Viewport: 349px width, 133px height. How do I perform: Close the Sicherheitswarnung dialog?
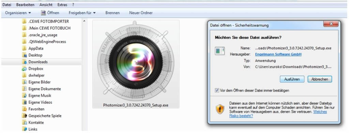click(x=331, y=23)
